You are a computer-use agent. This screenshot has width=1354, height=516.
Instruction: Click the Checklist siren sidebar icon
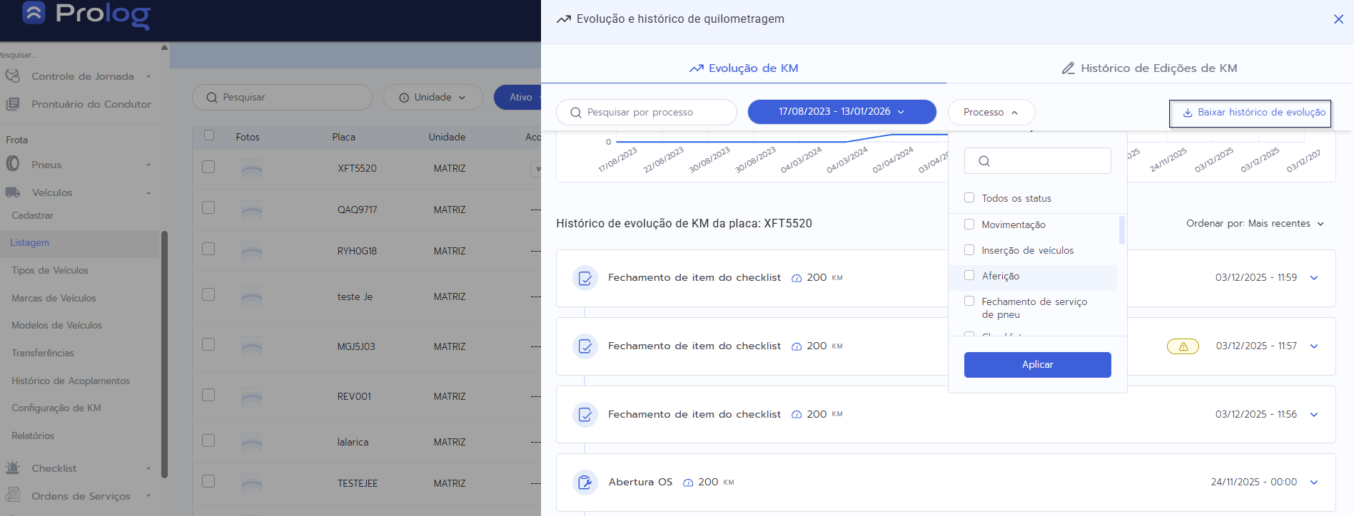click(x=13, y=468)
